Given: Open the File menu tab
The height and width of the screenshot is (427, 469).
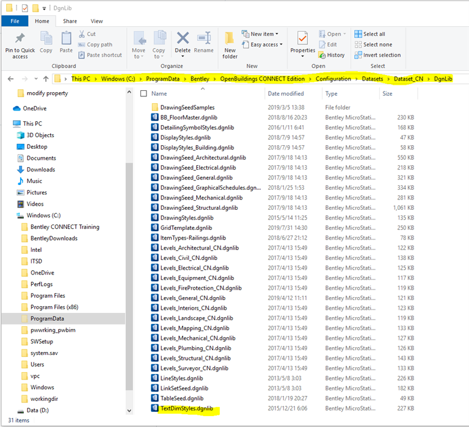Looking at the screenshot, I should (15, 21).
